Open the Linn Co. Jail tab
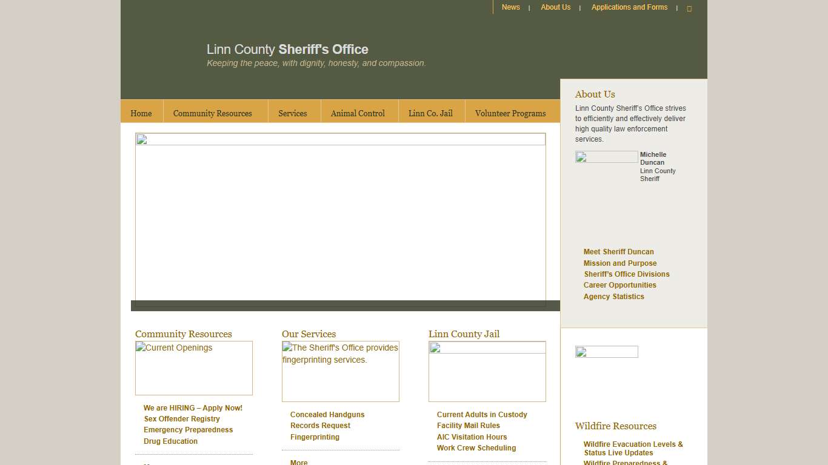828x465 pixels. pyautogui.click(x=431, y=113)
